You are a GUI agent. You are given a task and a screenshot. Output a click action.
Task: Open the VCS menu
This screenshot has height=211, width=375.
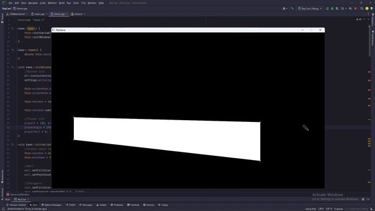tap(83, 3)
